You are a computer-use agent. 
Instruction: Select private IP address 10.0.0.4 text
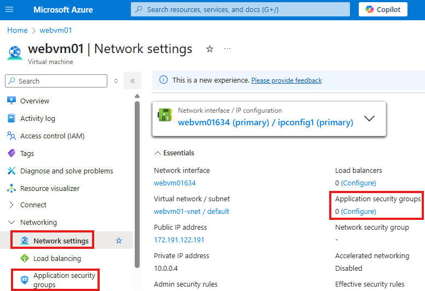166,268
